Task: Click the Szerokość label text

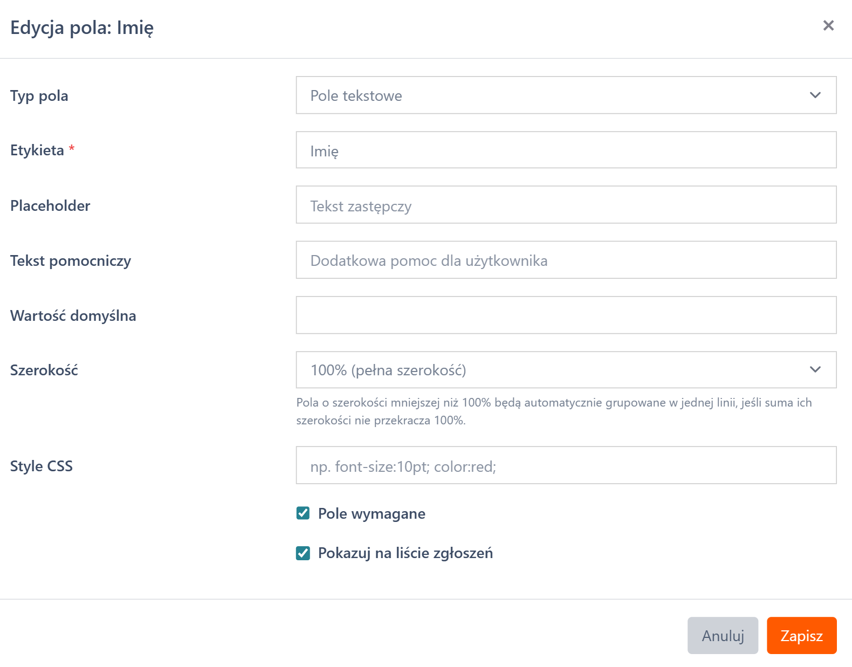Action: (44, 370)
